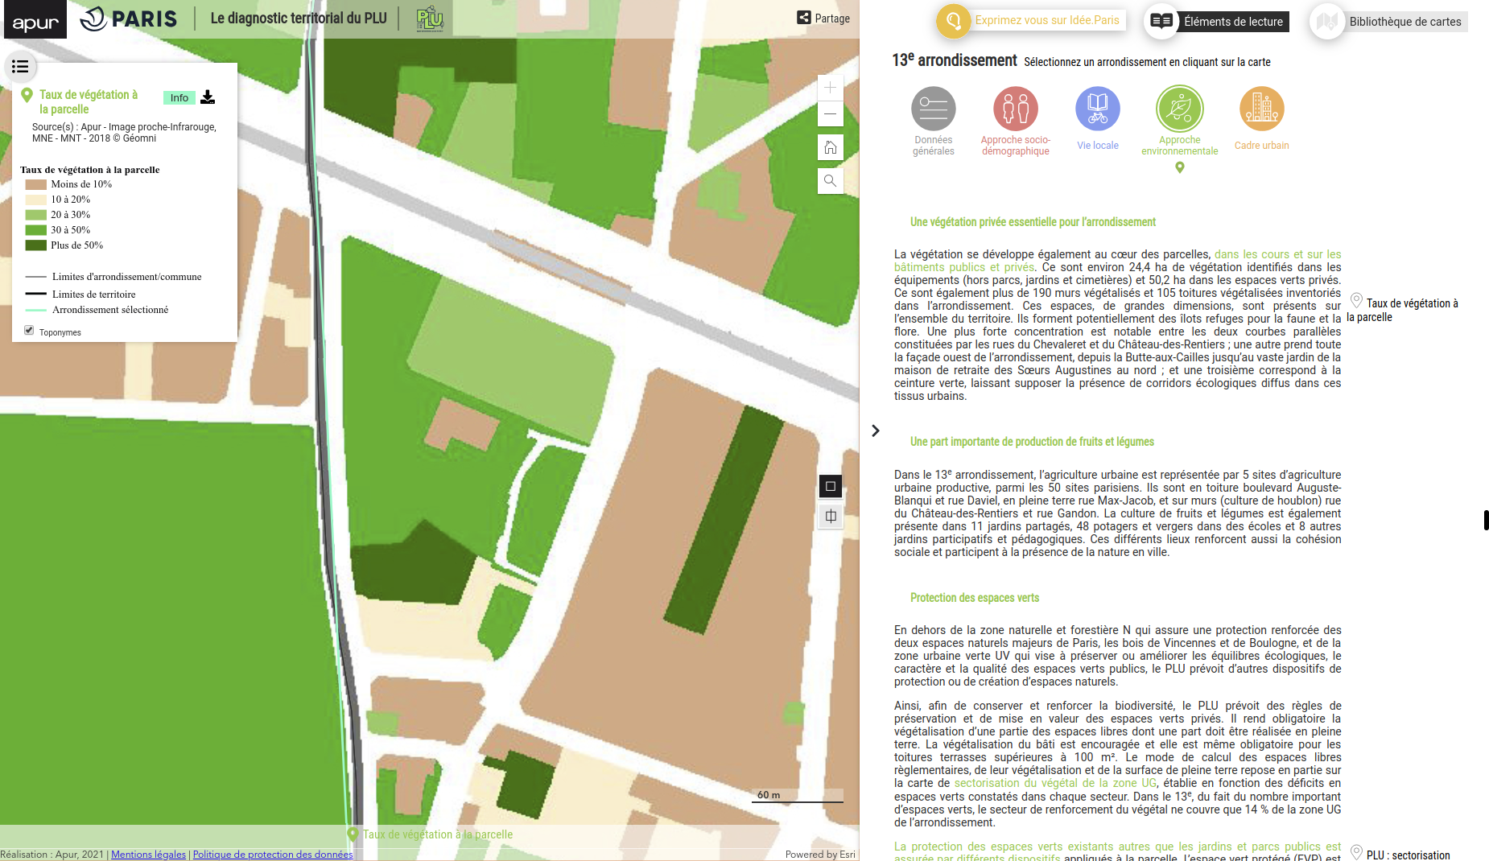Viewport: 1489px width, 861px height.
Task: Click the green Info button
Action: 179,98
